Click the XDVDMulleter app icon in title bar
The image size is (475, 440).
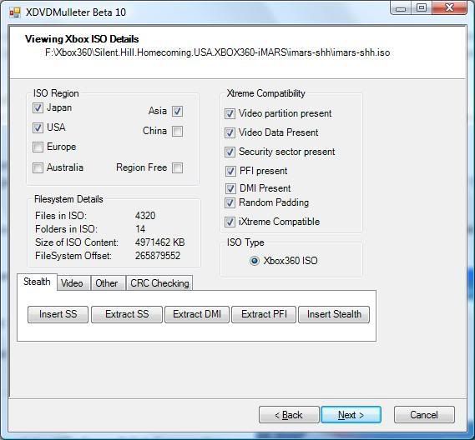14,12
